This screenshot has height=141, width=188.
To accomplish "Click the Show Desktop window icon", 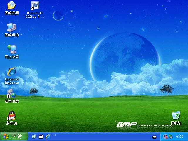I will tap(41, 136).
